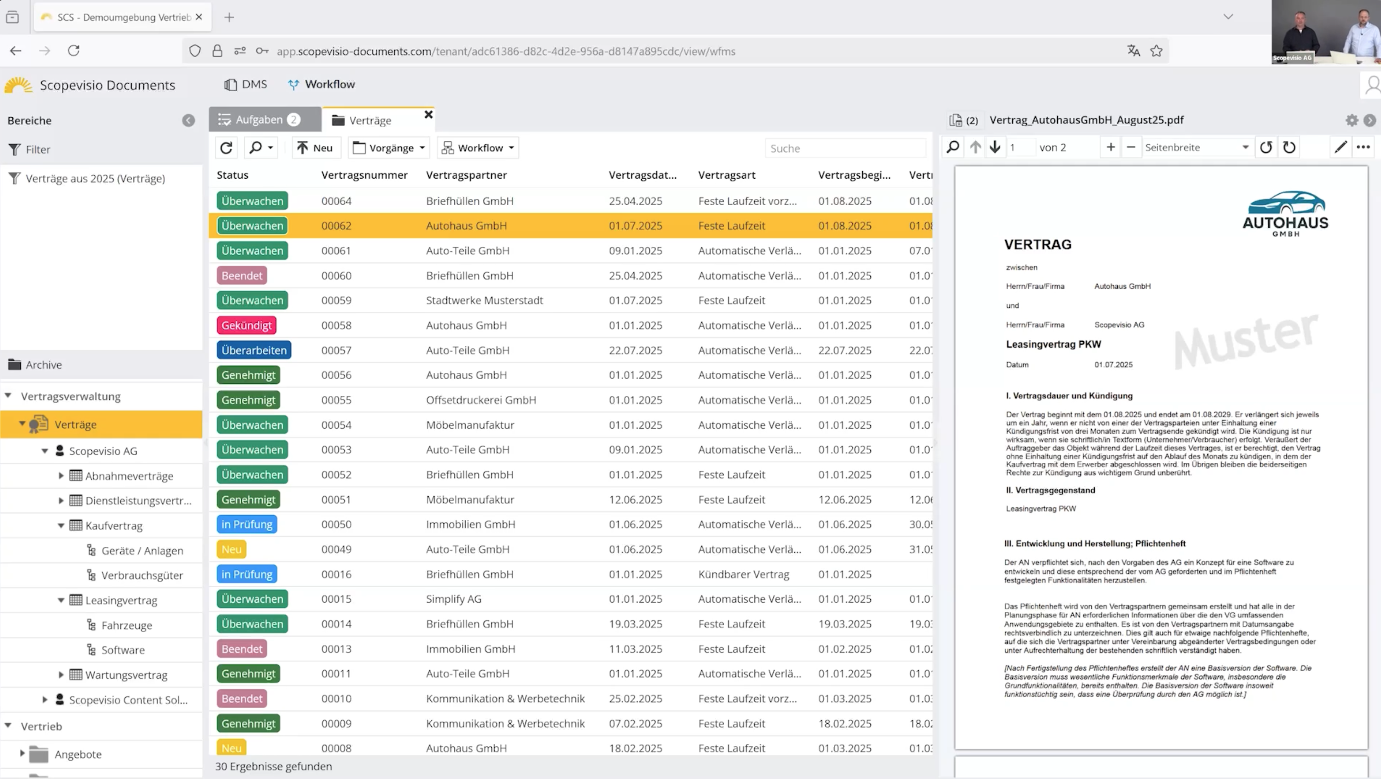
Task: Expand Scopevisio Content Sol... node
Action: coord(45,700)
